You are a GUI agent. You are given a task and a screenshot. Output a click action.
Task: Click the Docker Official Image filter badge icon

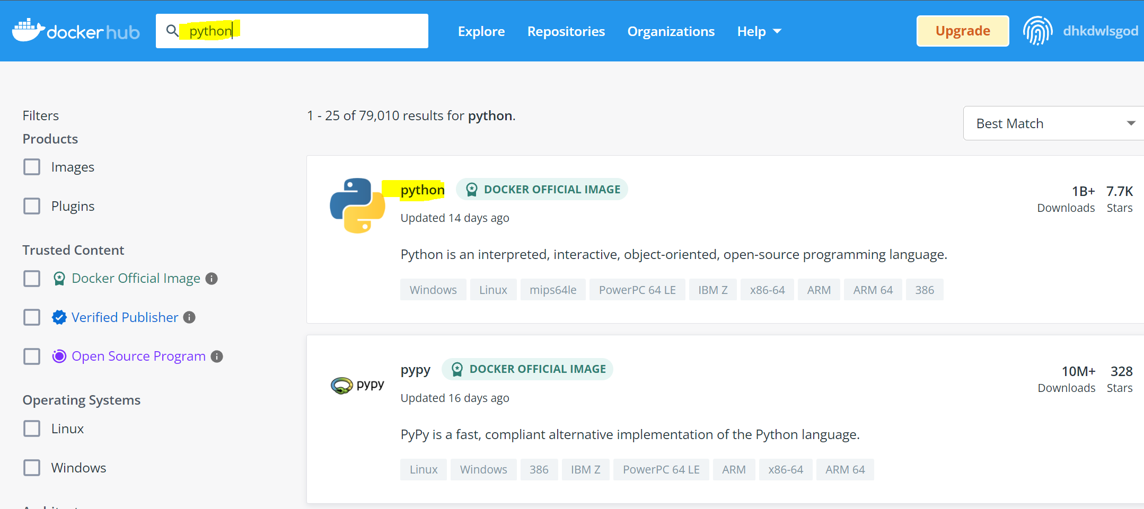[59, 279]
